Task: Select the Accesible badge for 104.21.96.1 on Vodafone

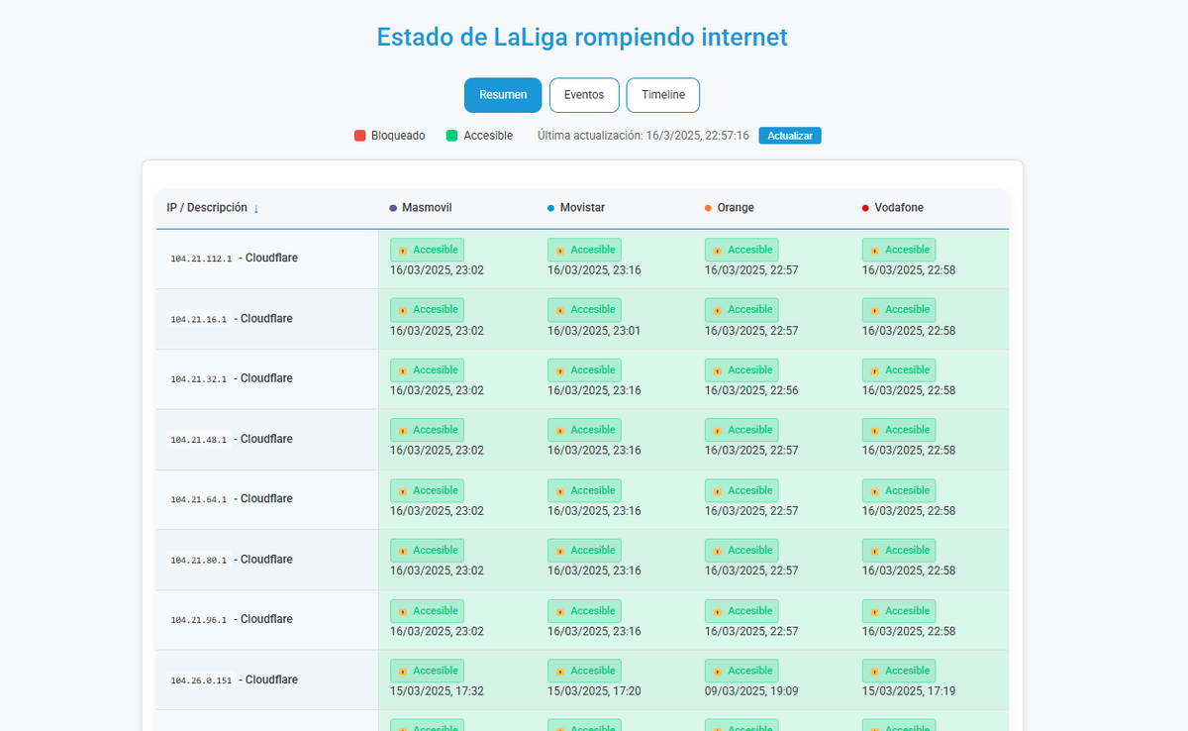Action: (x=898, y=610)
